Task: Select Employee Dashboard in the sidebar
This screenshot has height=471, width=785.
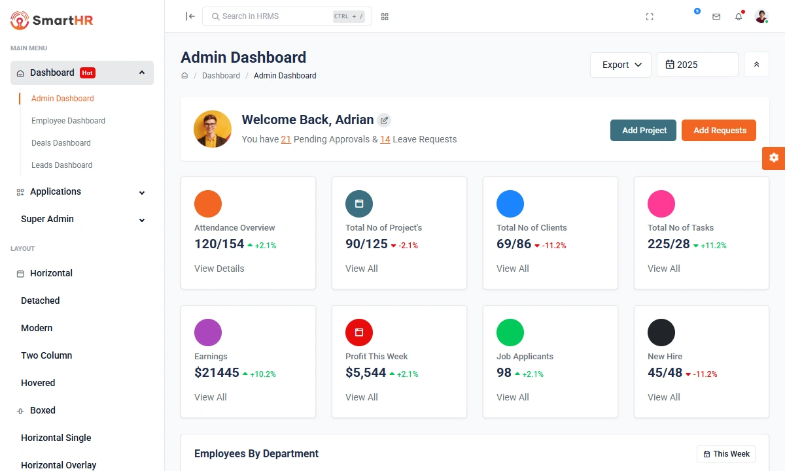Action: pyautogui.click(x=68, y=121)
